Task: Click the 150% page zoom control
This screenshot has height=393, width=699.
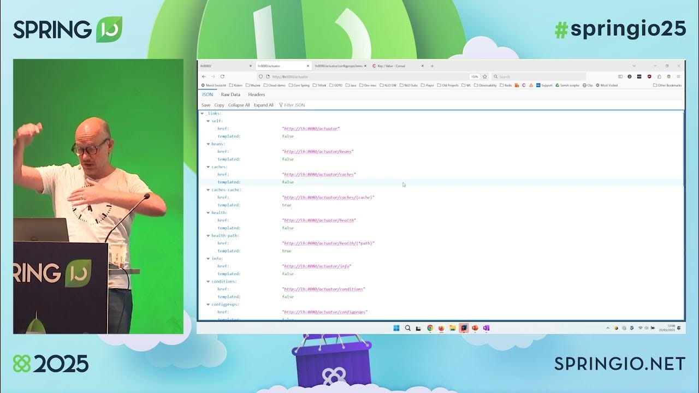Action: [473, 76]
